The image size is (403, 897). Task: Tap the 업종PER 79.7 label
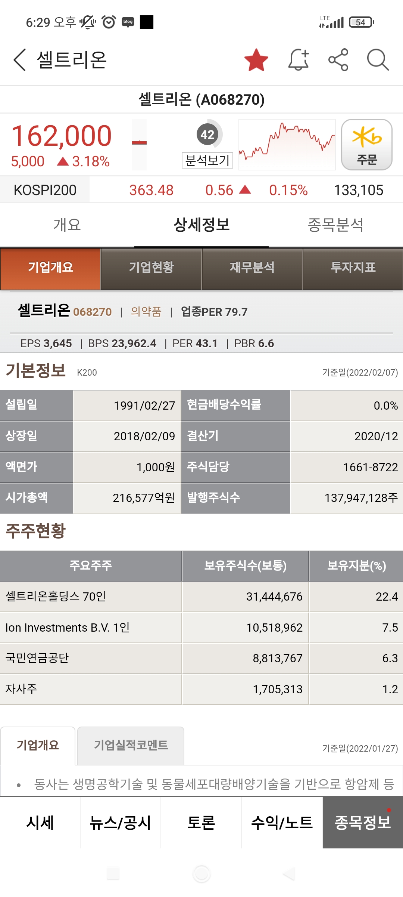[214, 311]
